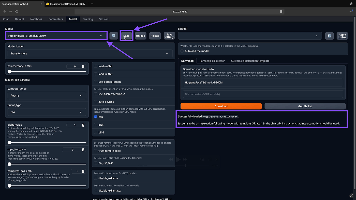Click the rope_freq_base number field

[74, 150]
